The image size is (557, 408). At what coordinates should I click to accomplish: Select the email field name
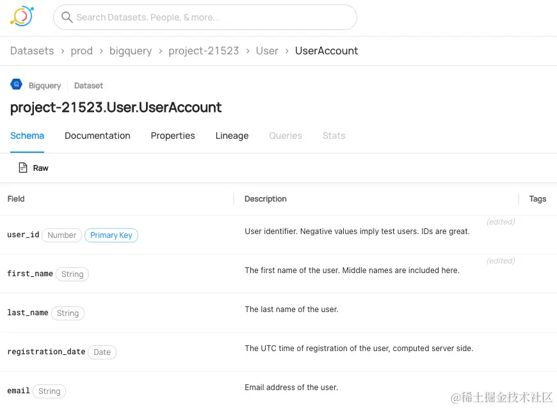(19, 391)
